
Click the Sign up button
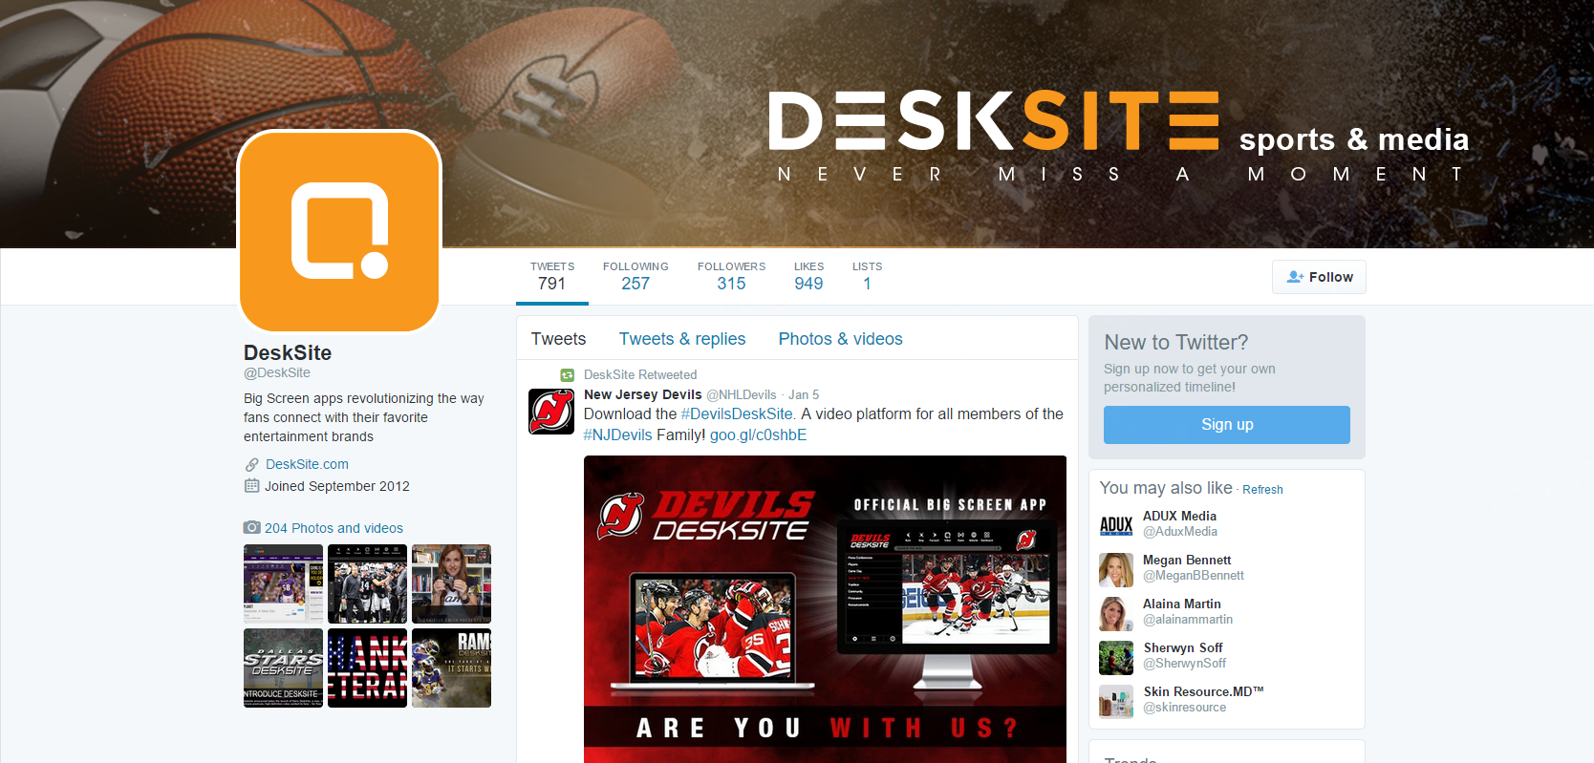(x=1227, y=425)
